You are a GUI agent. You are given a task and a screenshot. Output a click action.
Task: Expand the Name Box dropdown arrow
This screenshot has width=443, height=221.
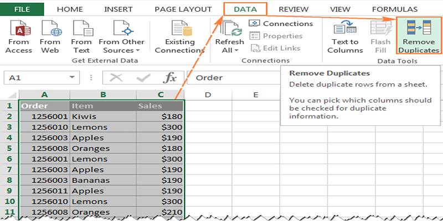72,77
